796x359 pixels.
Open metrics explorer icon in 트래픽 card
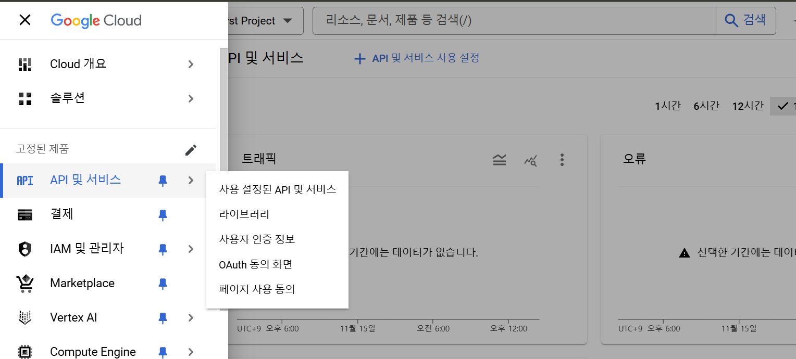(x=530, y=160)
